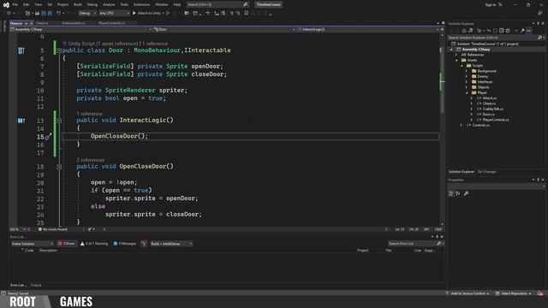The width and height of the screenshot is (548, 308).
Task: Open the Build + IntelliSense dropdown
Action: (171, 243)
